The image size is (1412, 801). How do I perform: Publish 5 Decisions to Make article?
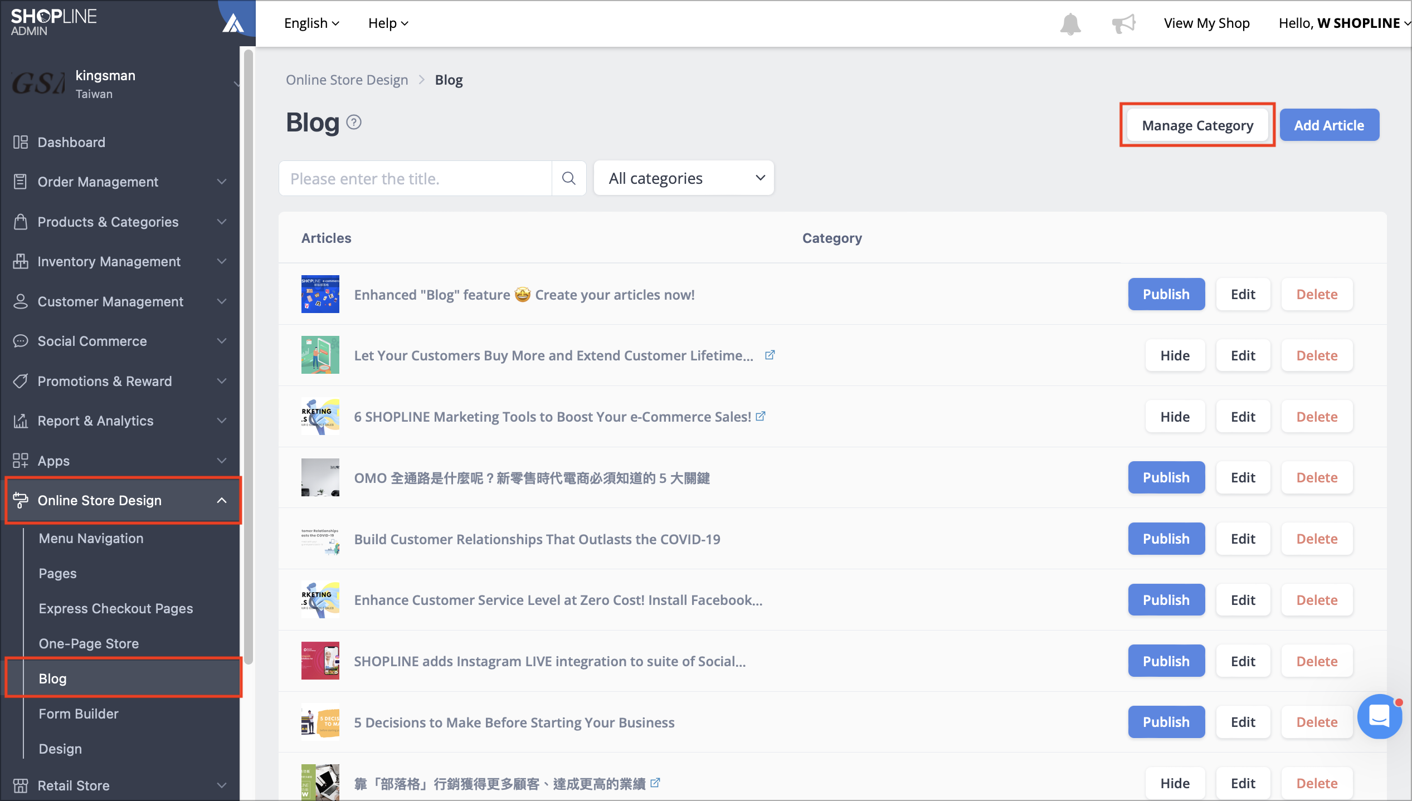coord(1166,722)
